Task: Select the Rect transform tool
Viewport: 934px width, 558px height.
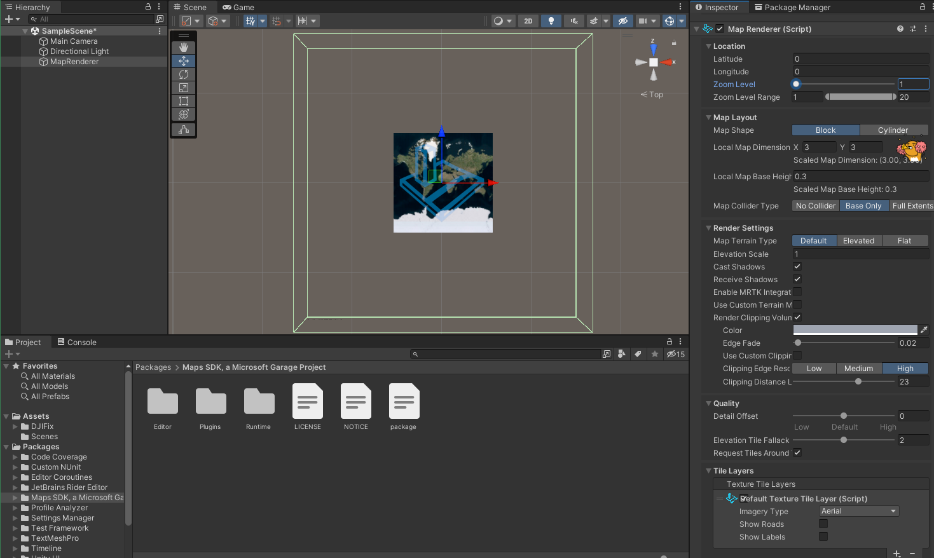Action: tap(184, 101)
